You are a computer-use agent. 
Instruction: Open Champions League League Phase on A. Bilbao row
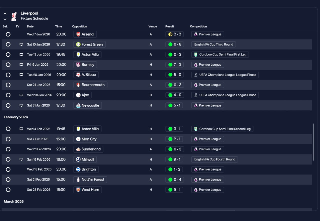(x=225, y=75)
